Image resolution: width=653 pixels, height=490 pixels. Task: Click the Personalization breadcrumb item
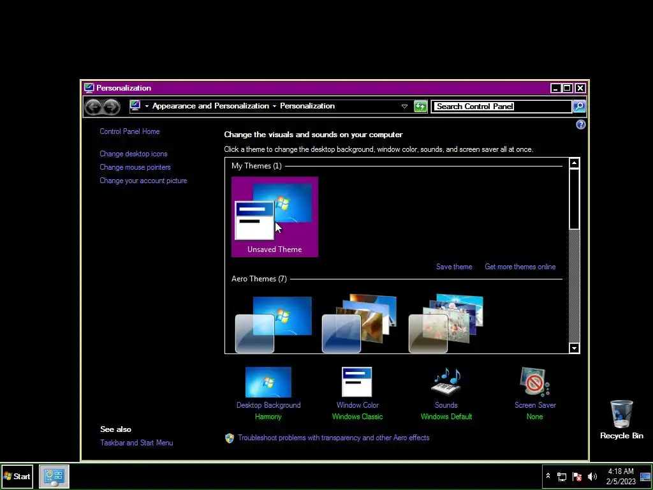pyautogui.click(x=307, y=106)
